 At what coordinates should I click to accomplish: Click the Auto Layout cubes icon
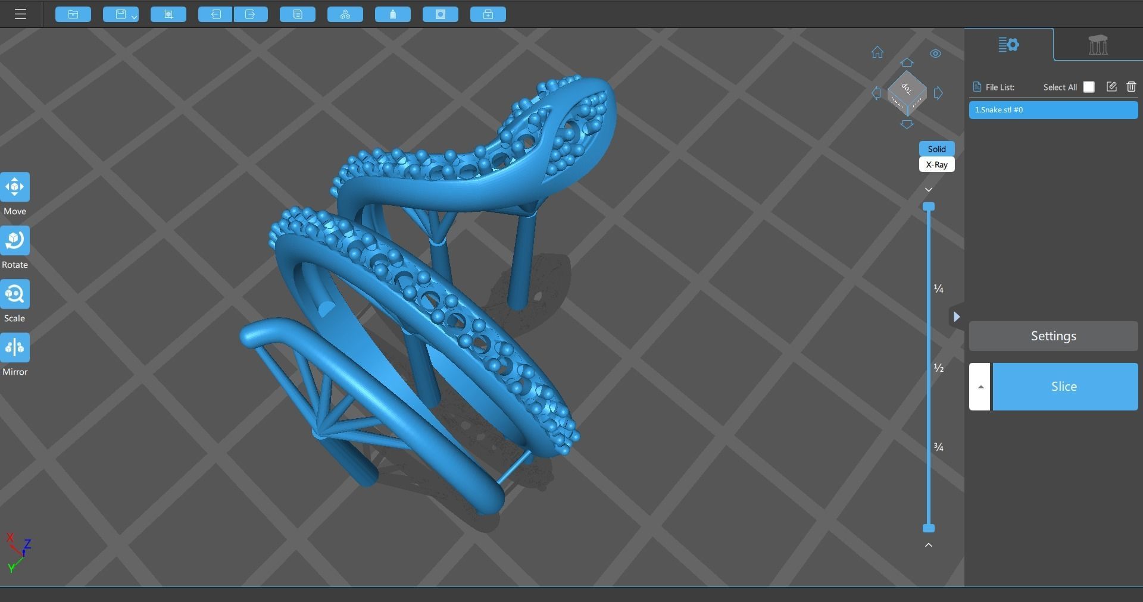(x=345, y=14)
